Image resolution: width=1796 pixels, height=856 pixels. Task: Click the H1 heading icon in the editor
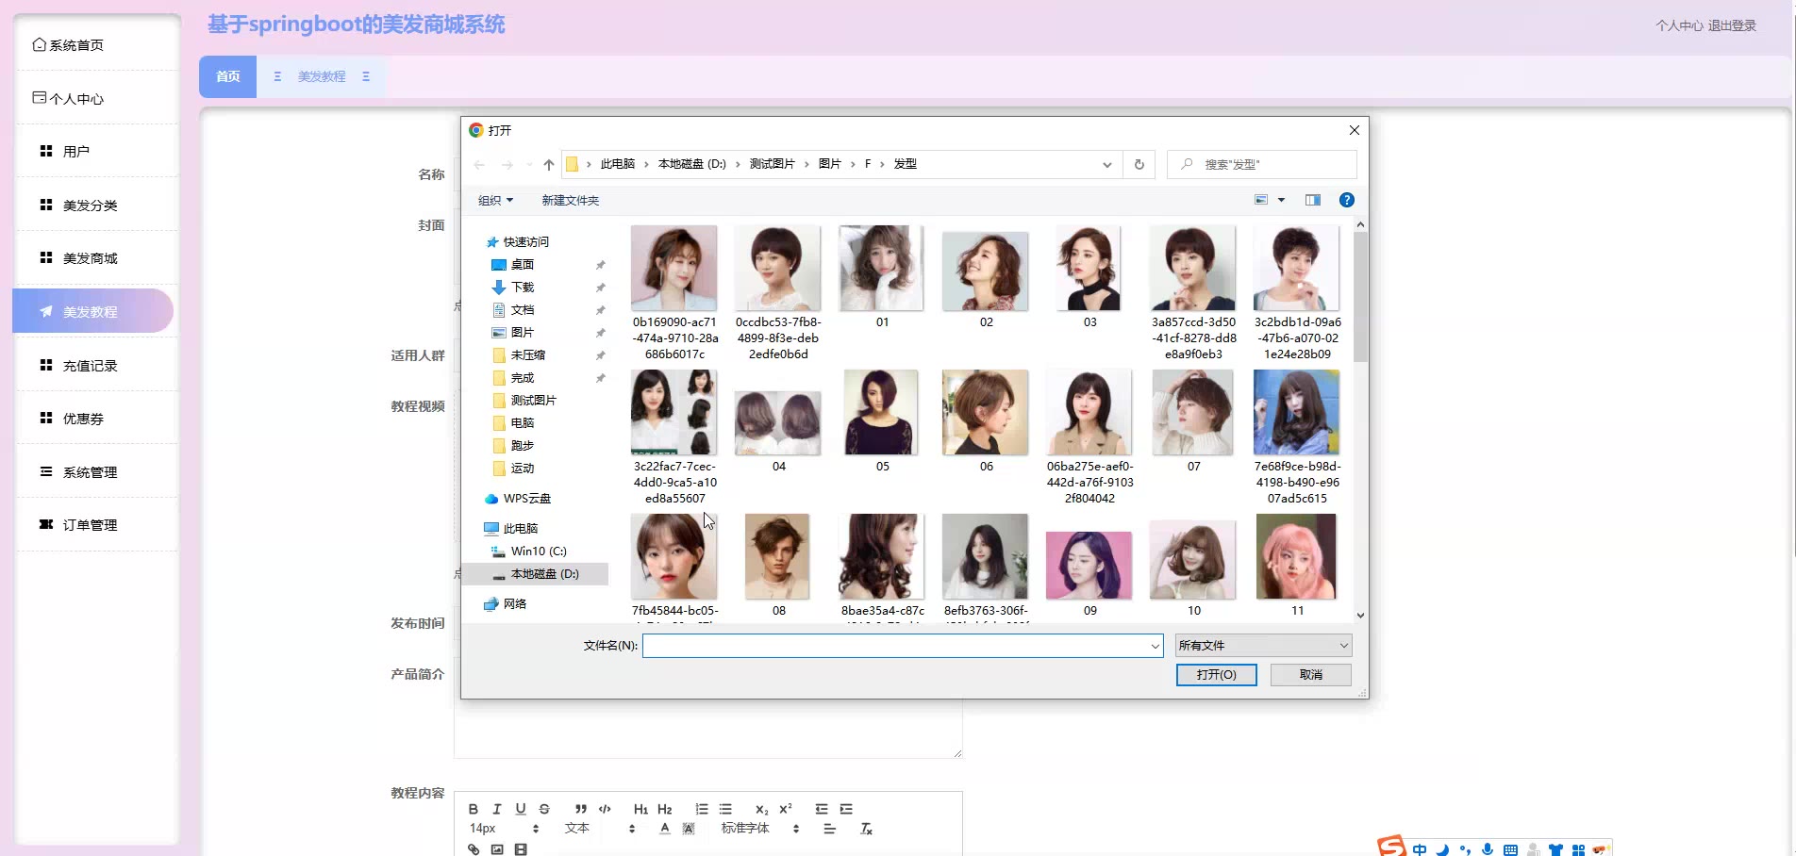point(640,809)
